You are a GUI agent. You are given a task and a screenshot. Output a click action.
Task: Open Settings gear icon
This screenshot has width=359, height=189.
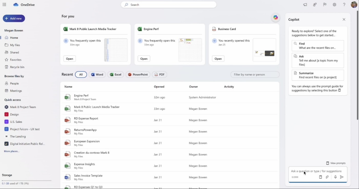[334, 5]
